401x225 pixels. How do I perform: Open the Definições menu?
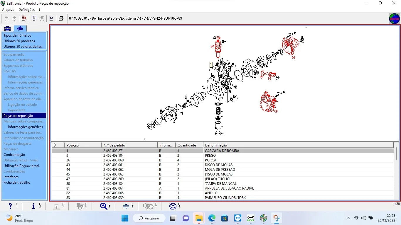[26, 10]
